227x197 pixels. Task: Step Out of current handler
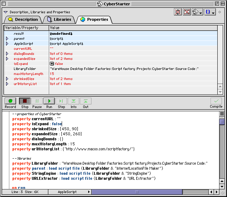pos(86,101)
